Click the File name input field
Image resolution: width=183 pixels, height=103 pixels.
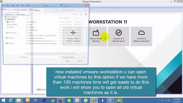(43, 57)
